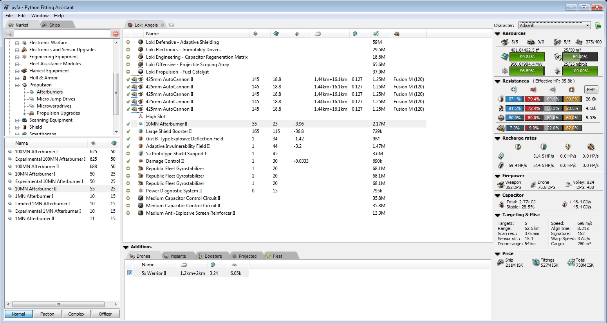Open the File menu
The height and width of the screenshot is (323, 607).
tap(9, 16)
